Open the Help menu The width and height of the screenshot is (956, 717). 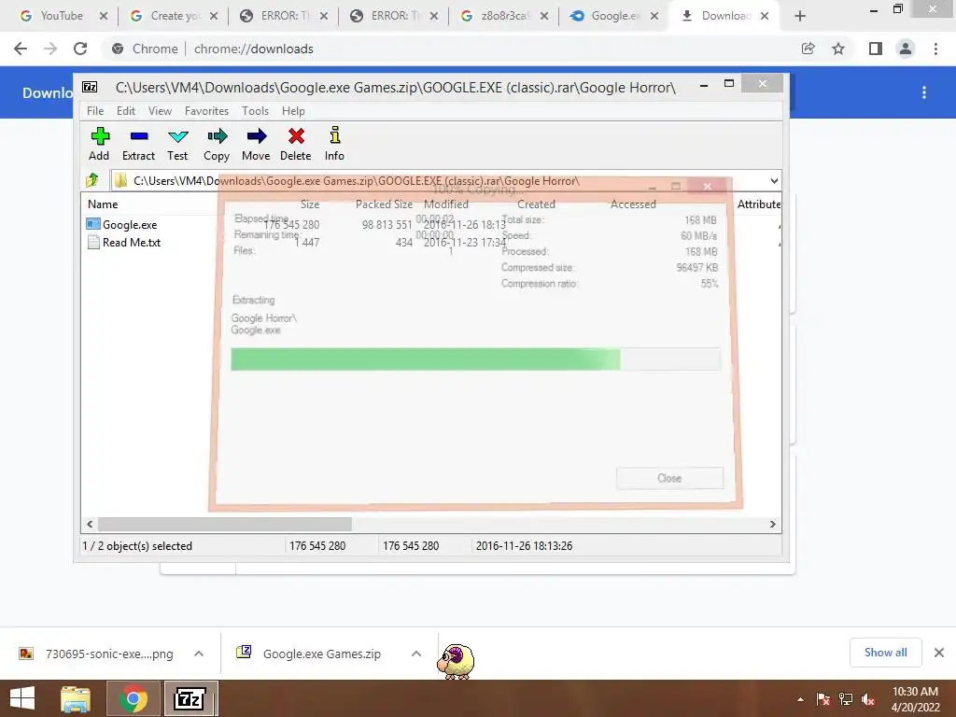(293, 111)
